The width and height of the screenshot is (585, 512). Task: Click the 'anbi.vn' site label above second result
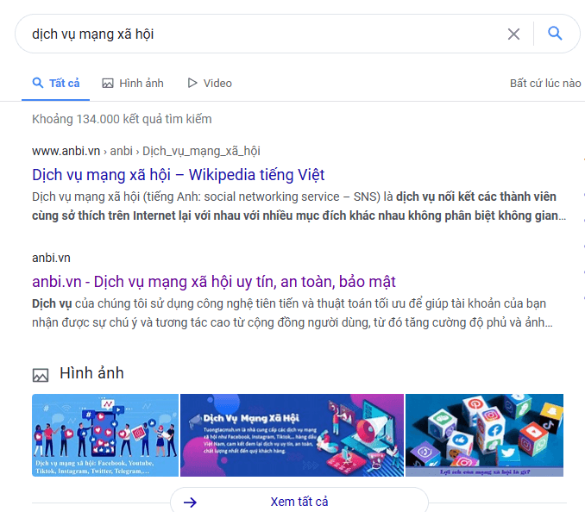coord(51,258)
